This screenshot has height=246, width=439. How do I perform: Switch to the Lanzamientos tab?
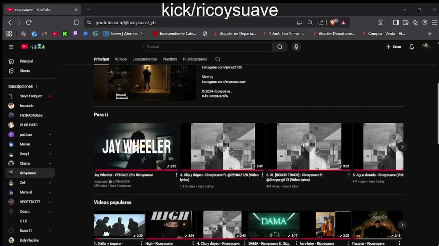coord(145,59)
